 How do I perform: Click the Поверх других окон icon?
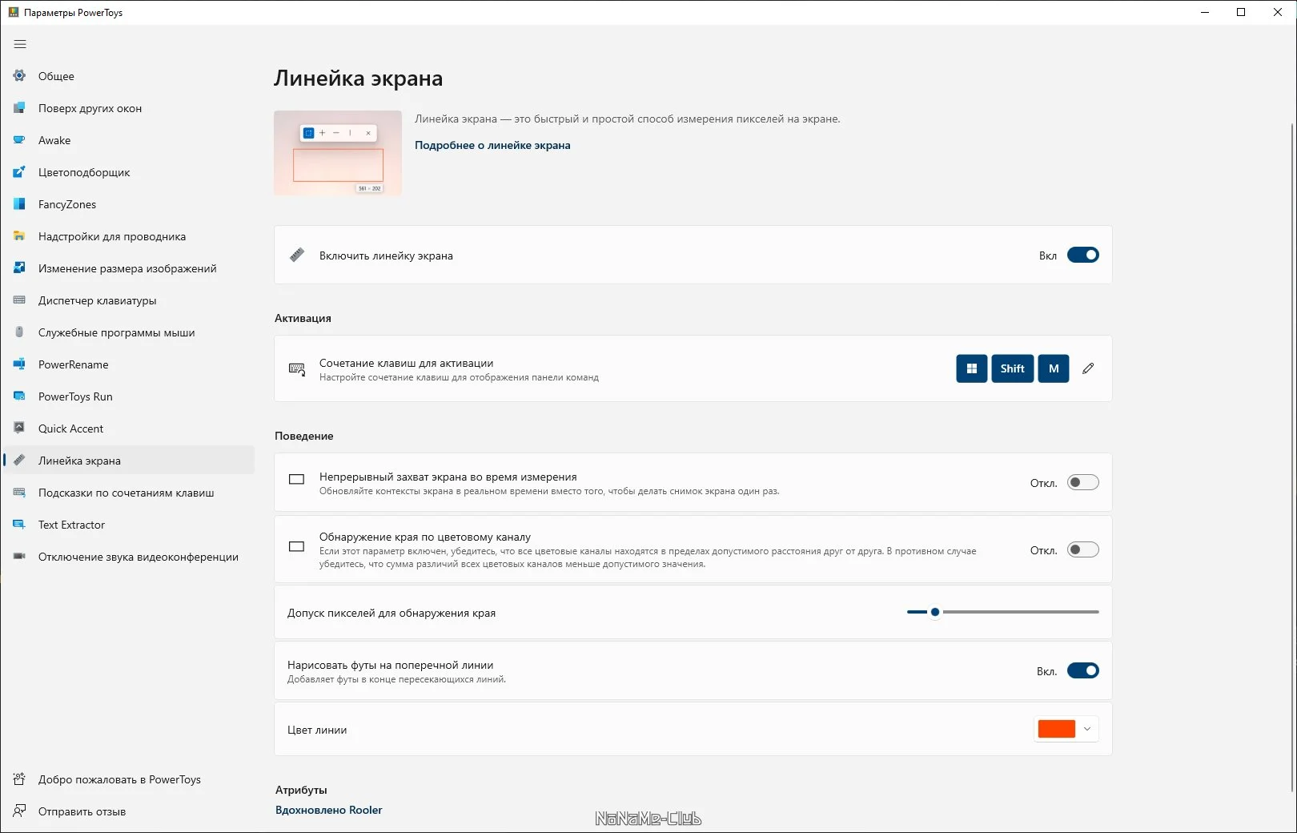pos(19,108)
